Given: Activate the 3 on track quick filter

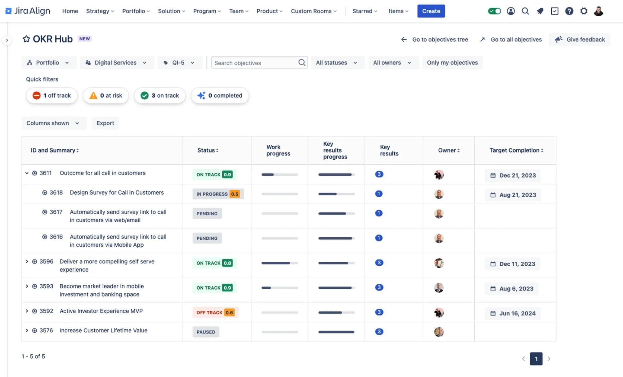Looking at the screenshot, I should coord(159,95).
